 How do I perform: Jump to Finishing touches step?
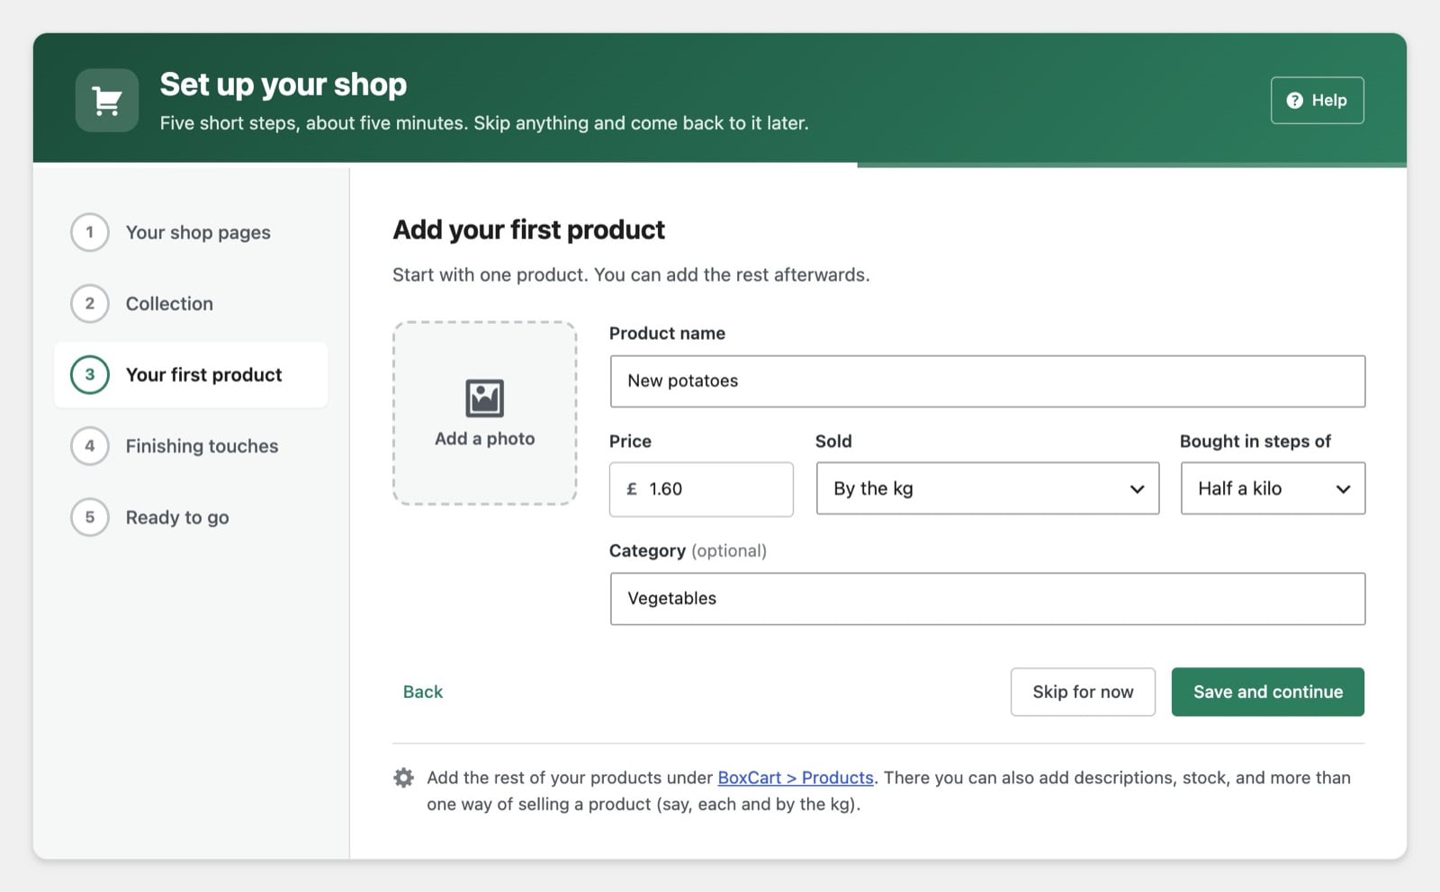(x=191, y=445)
